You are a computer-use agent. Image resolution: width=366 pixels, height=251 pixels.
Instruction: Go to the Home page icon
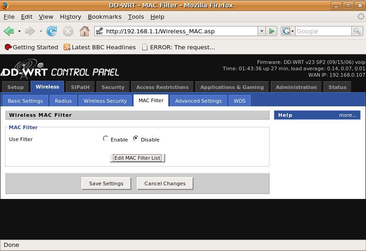pos(85,31)
